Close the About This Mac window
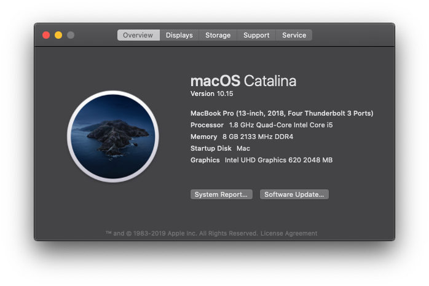Screen dimensions: 429x286 46,35
